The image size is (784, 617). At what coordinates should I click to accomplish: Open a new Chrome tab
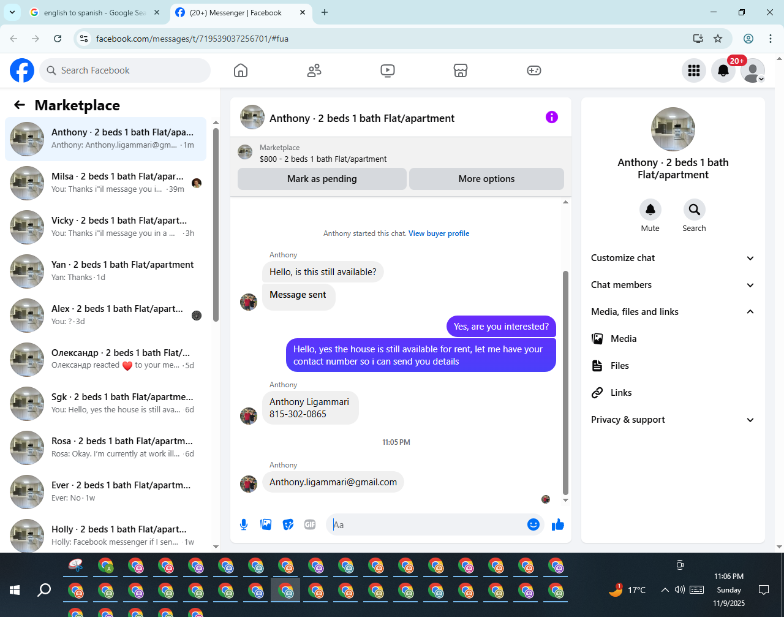325,12
